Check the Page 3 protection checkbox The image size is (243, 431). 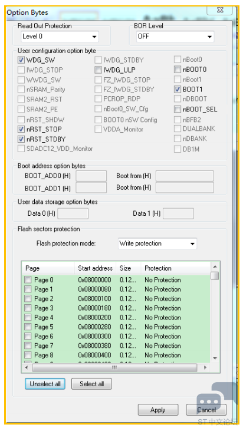pos(28,308)
